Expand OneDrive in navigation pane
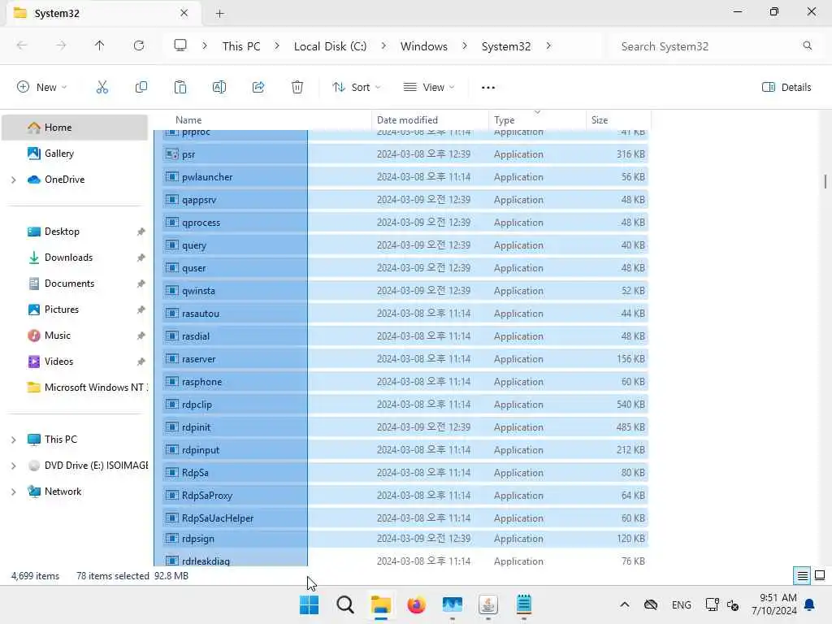This screenshot has width=832, height=624. [13, 180]
